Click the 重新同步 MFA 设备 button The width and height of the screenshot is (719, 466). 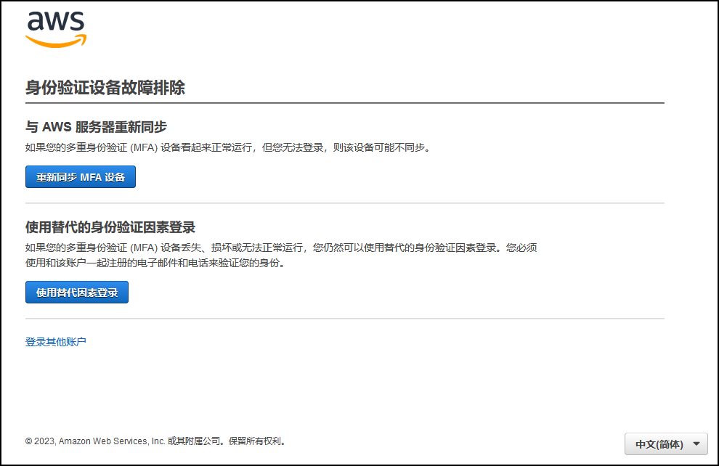coord(80,177)
